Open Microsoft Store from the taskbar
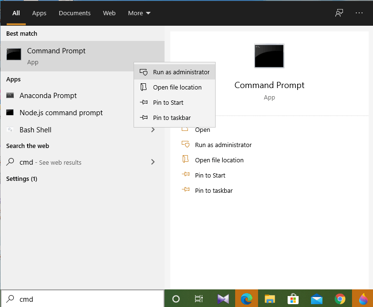The height and width of the screenshot is (307, 373). click(293, 299)
